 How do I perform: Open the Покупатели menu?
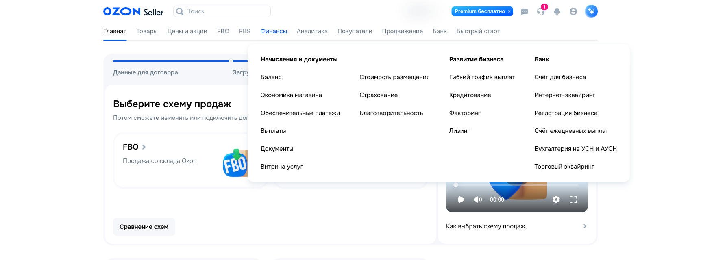point(355,31)
